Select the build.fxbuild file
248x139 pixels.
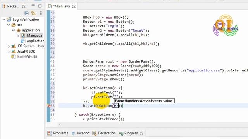28,57
